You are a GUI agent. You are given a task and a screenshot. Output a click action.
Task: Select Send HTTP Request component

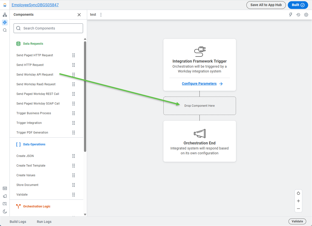click(x=30, y=65)
